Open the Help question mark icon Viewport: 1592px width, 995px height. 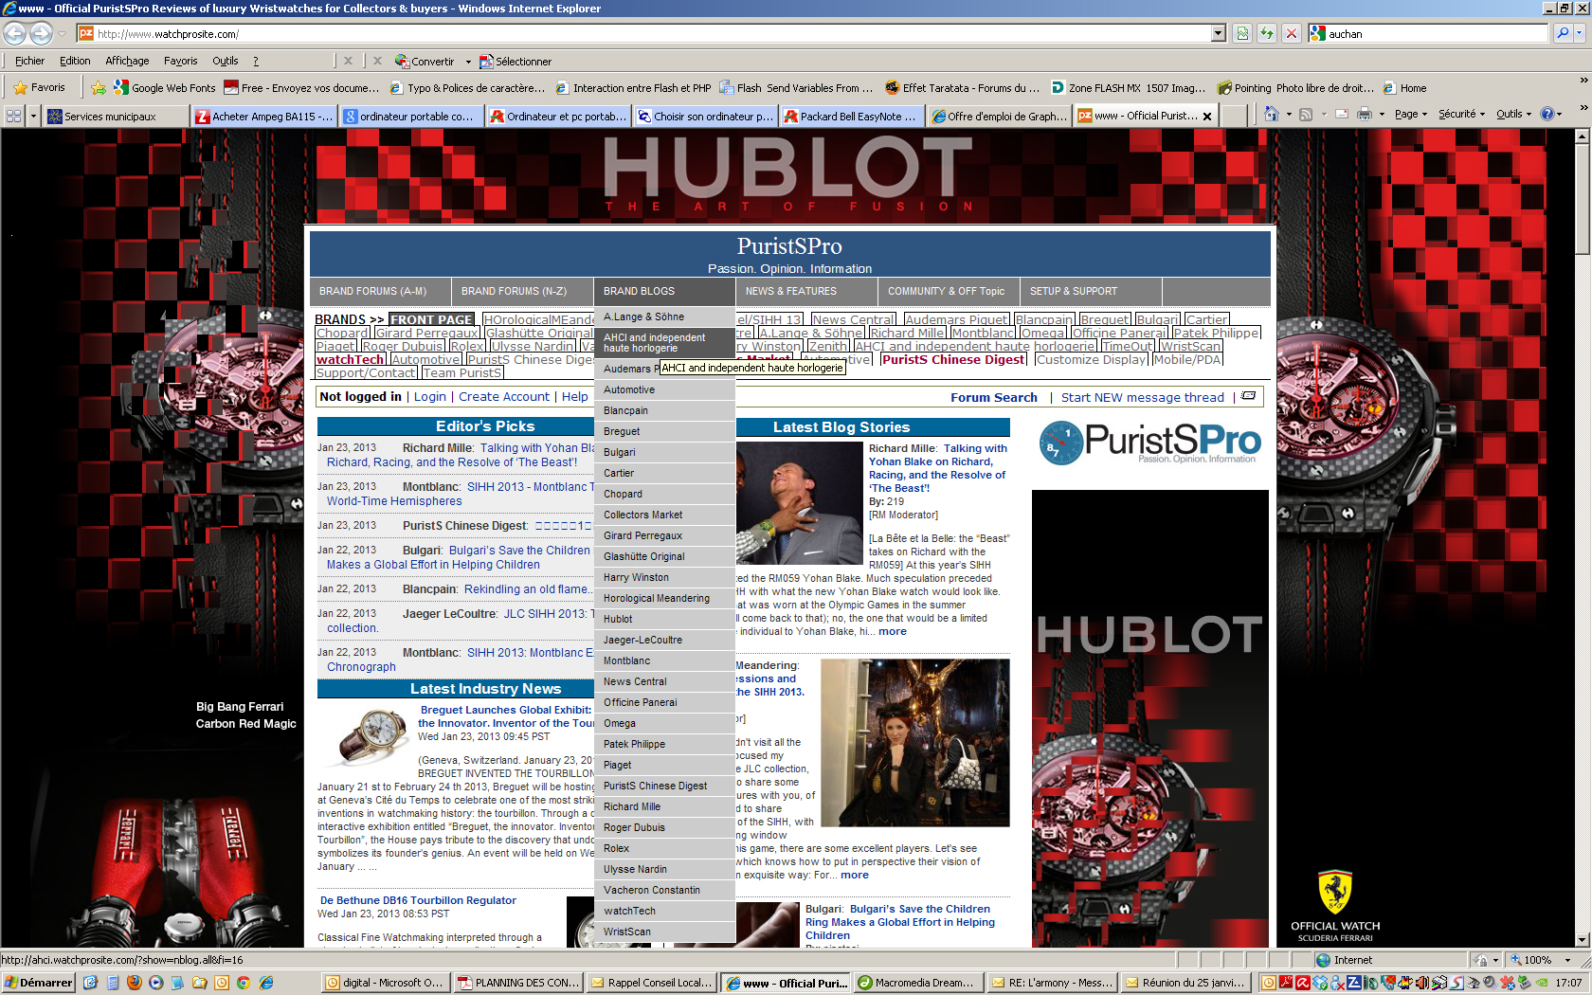click(x=1547, y=115)
